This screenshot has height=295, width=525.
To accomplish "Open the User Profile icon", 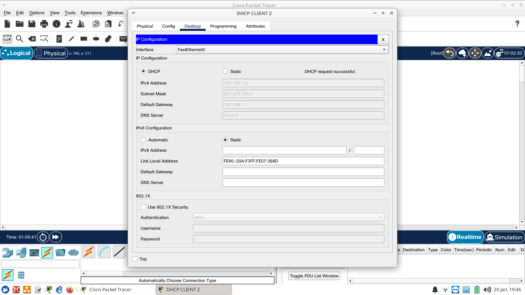I will click(69, 24).
